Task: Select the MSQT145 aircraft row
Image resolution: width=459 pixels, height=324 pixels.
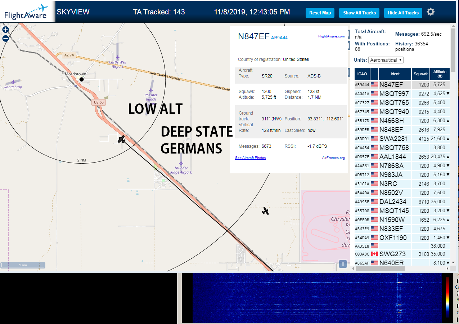Action: 402,211
